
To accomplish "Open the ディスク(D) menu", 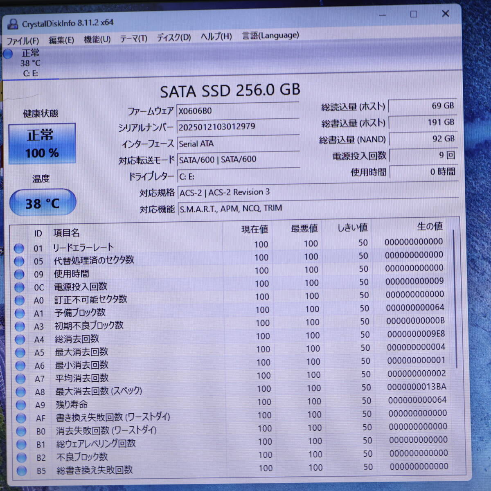I will click(x=173, y=38).
